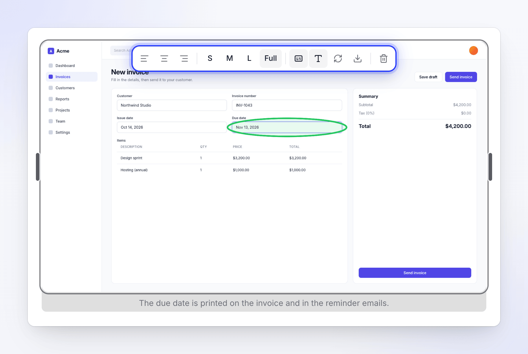Click the $4,200.00 total amount
The image size is (528, 354).
tap(458, 126)
